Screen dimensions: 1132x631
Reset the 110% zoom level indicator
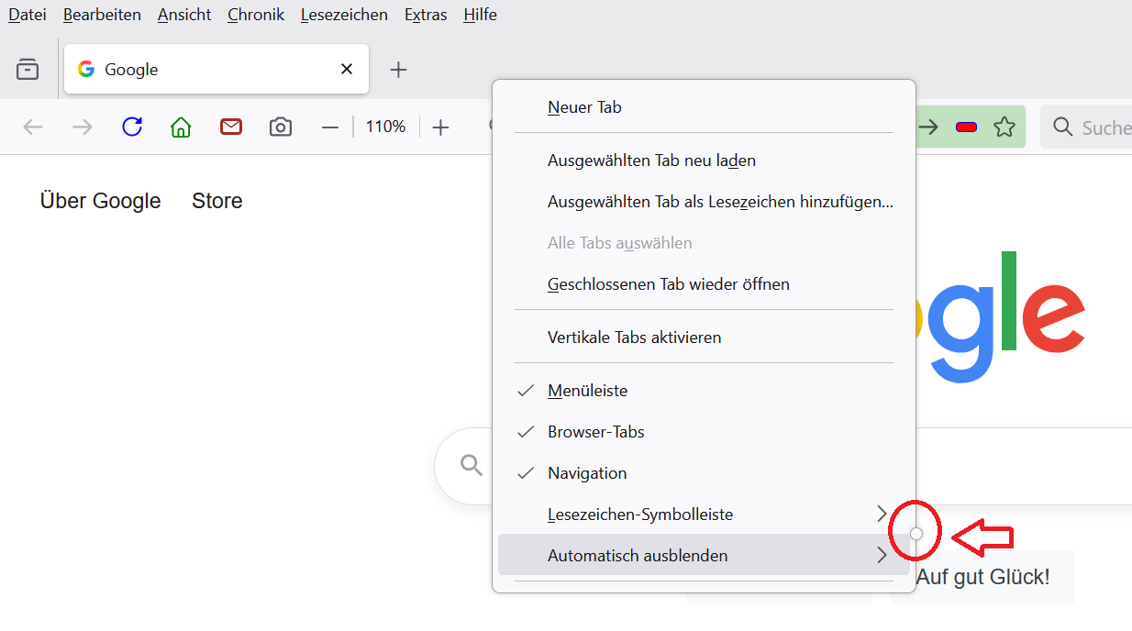click(x=385, y=127)
